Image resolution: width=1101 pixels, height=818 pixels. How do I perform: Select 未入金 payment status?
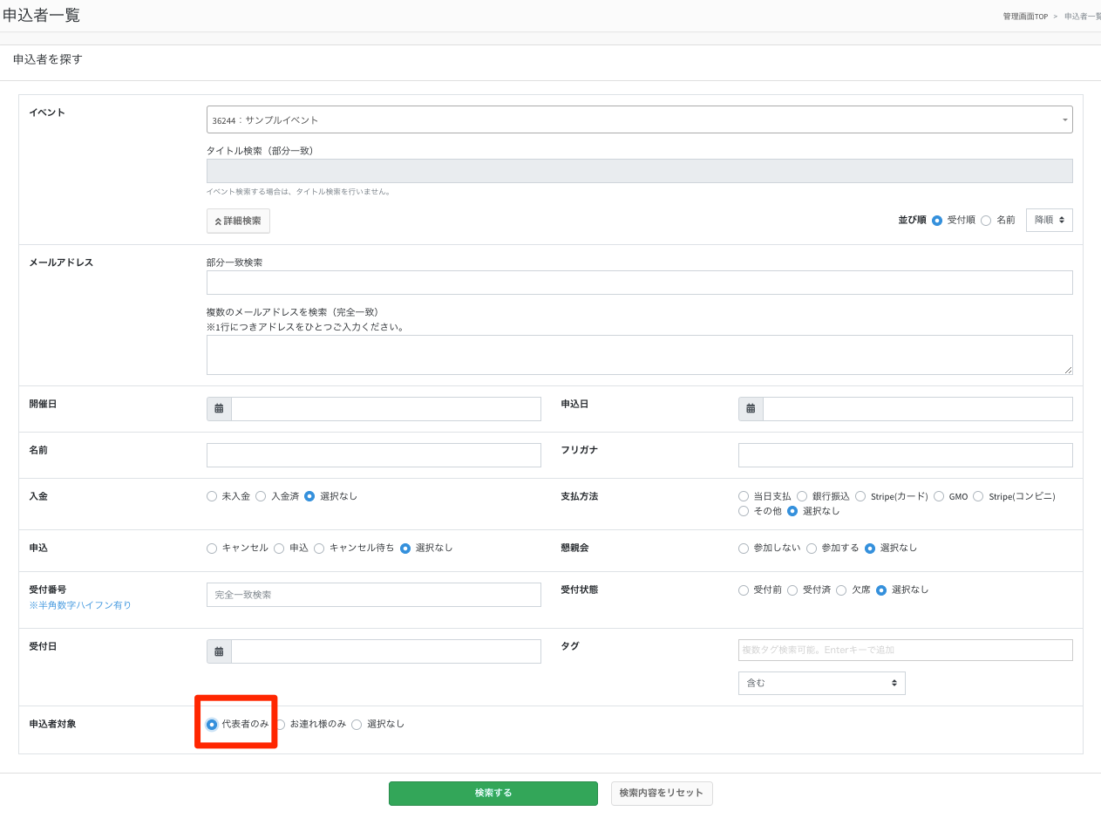212,496
